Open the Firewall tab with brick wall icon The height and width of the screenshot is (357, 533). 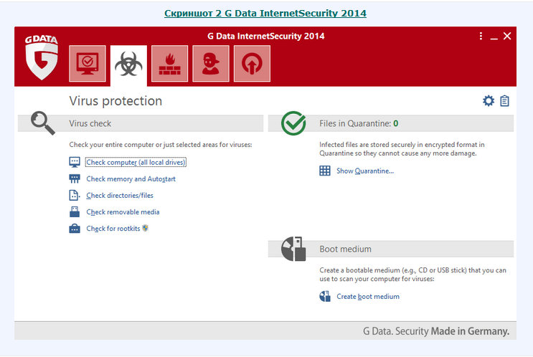coord(169,64)
